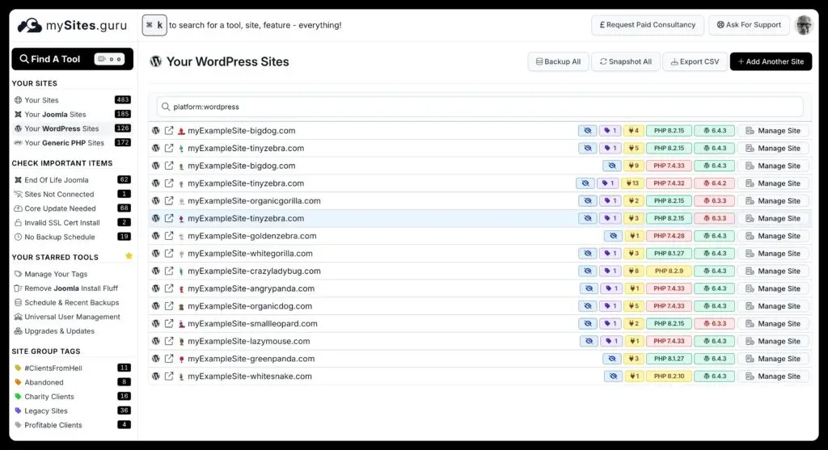Click Manage Site for myExampleSite-organicgorilla.com
The width and height of the screenshot is (828, 450).
[773, 201]
